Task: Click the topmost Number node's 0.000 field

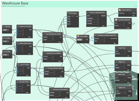Action: pos(5,30)
